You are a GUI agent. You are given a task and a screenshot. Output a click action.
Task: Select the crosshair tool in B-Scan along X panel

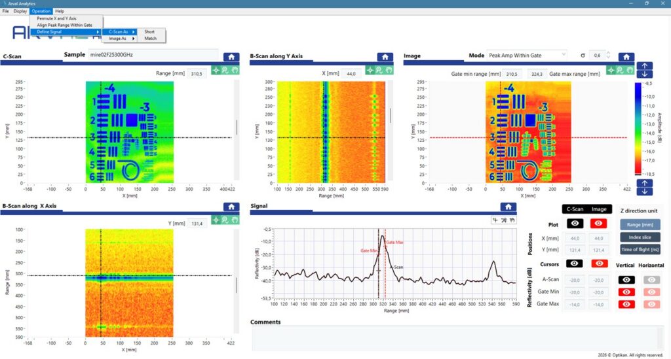coord(216,220)
